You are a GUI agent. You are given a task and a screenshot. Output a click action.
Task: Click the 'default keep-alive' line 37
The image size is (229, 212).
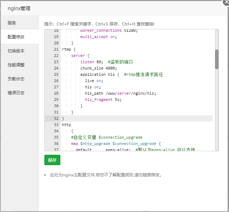(x=135, y=149)
